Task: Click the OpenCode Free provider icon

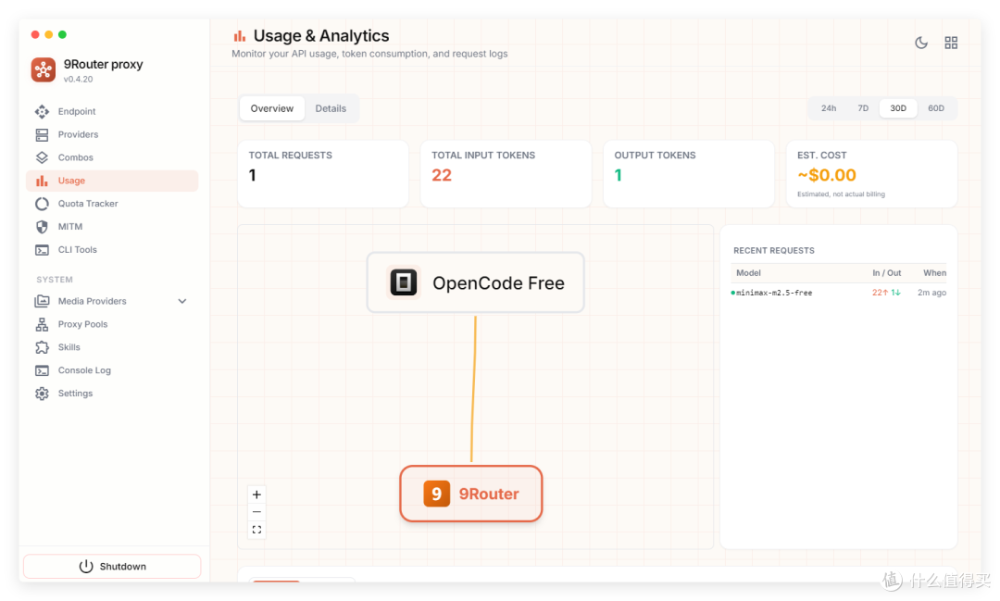Action: 404,282
